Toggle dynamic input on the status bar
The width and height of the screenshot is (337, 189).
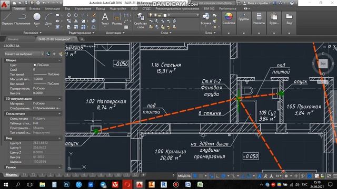pos(211,176)
